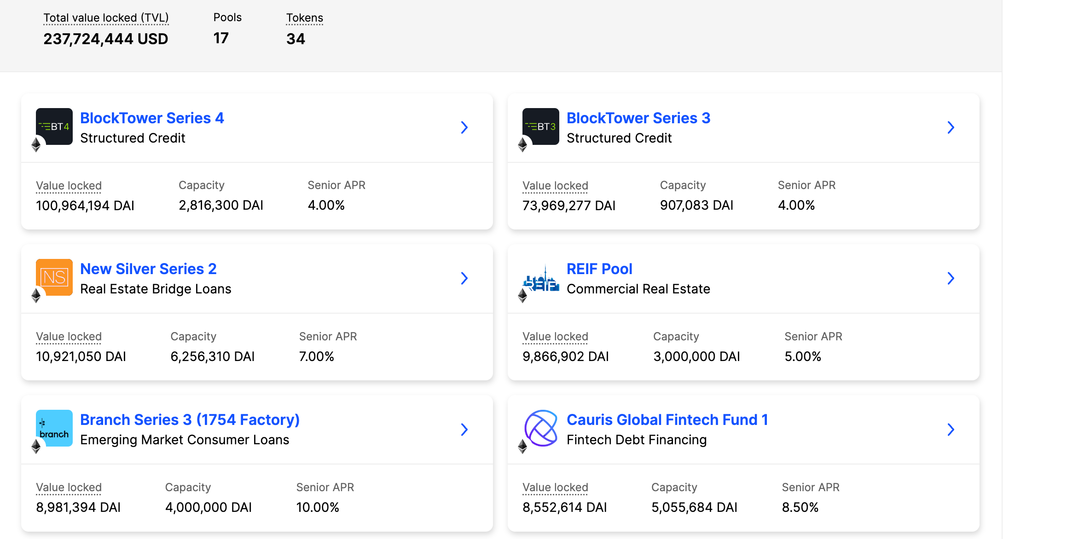Click Value locked label in Cauris card
The image size is (1067, 539).
click(555, 487)
